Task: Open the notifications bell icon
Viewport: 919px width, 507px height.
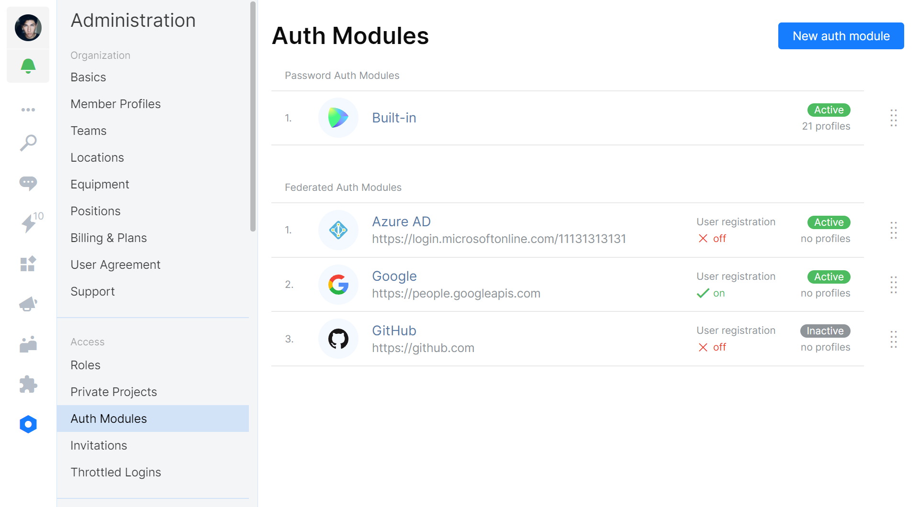Action: click(x=28, y=66)
